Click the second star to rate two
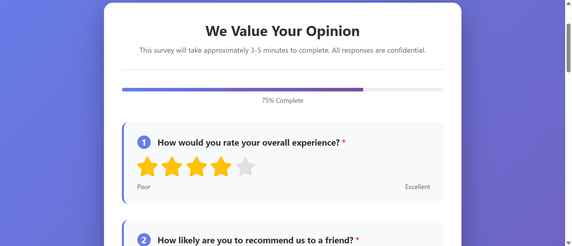The height and width of the screenshot is (246, 572). click(x=172, y=167)
